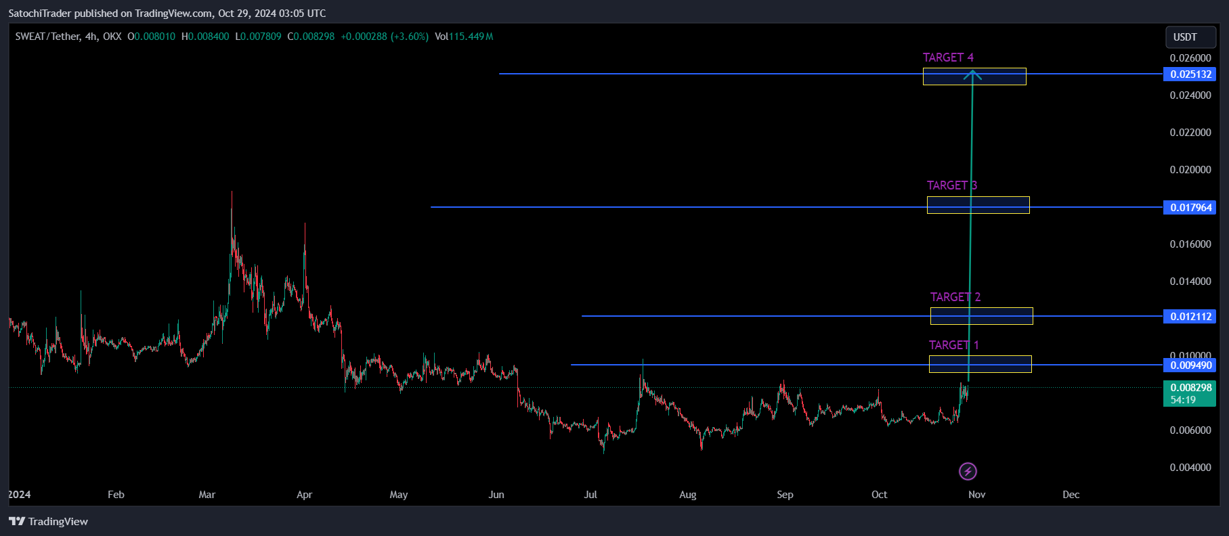Viewport: 1229px width, 536px height.
Task: Click the 0.026000 price axis tick
Action: click(x=1190, y=58)
